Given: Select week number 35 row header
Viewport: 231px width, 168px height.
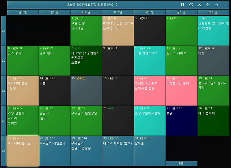Looking at the screenshot, I should pyautogui.click(x=4, y=151).
